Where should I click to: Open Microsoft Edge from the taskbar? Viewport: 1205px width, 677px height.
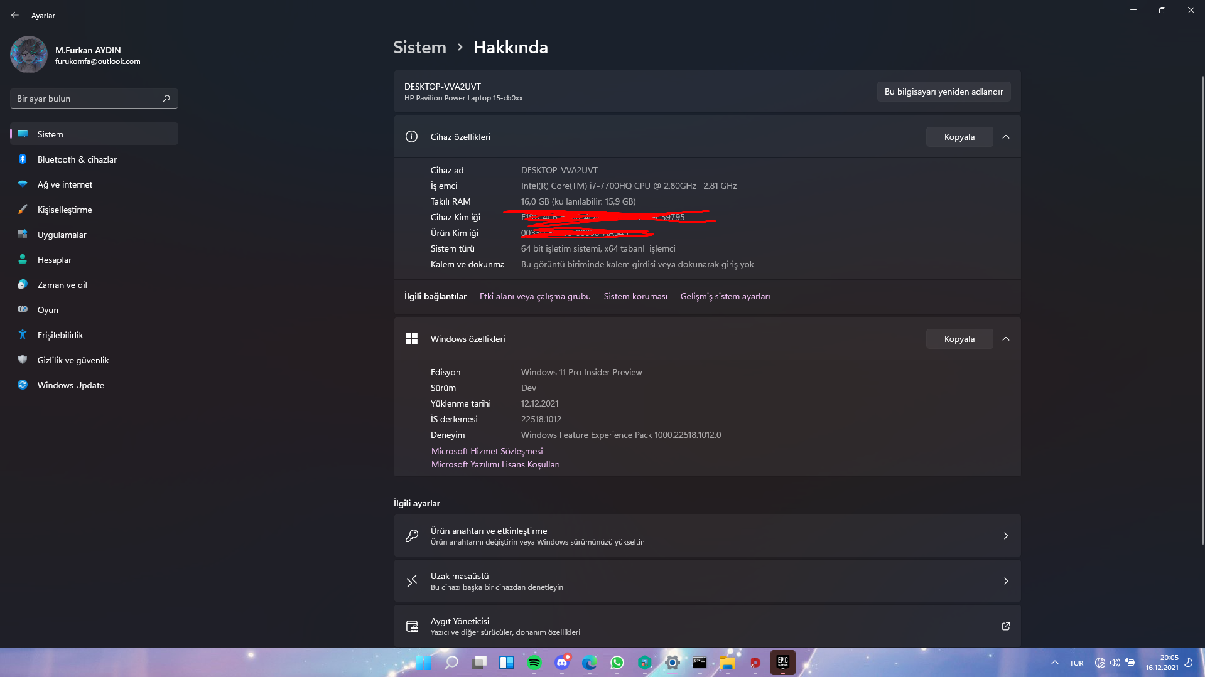pyautogui.click(x=590, y=663)
